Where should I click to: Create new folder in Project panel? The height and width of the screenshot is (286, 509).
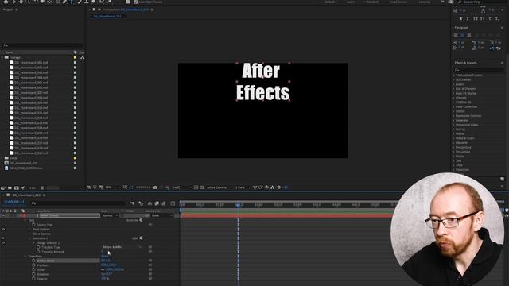click(10, 187)
